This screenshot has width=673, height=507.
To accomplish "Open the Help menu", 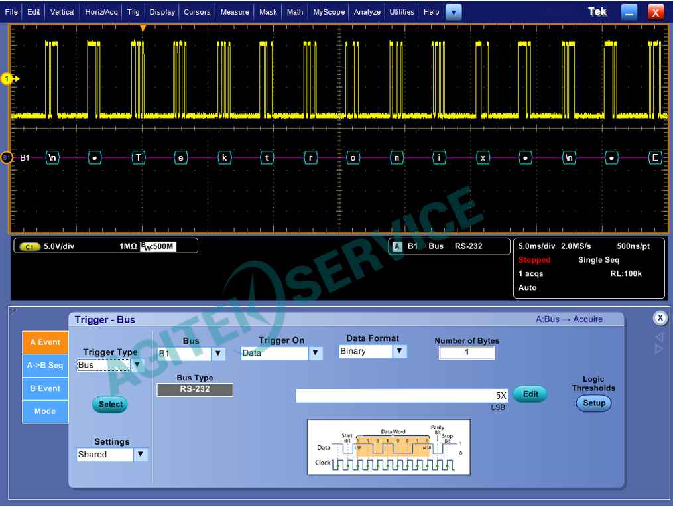I will tap(432, 12).
